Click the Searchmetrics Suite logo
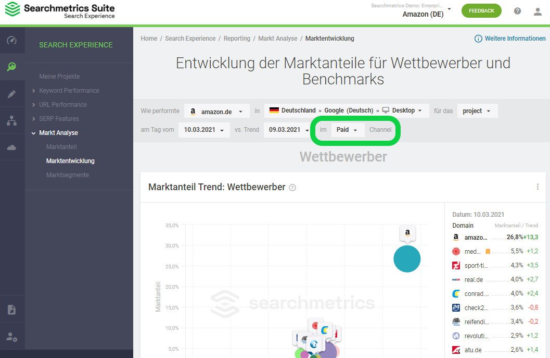 pos(60,10)
